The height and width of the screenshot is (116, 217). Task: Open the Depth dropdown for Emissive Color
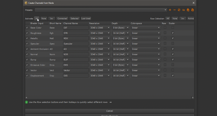pos(121,65)
